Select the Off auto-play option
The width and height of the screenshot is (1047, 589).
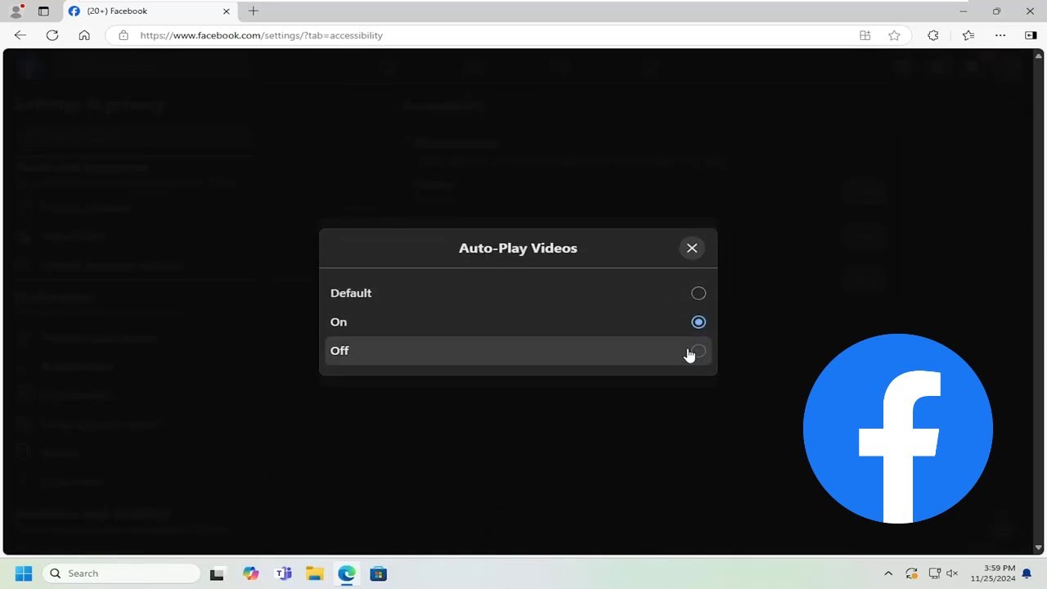(x=518, y=350)
